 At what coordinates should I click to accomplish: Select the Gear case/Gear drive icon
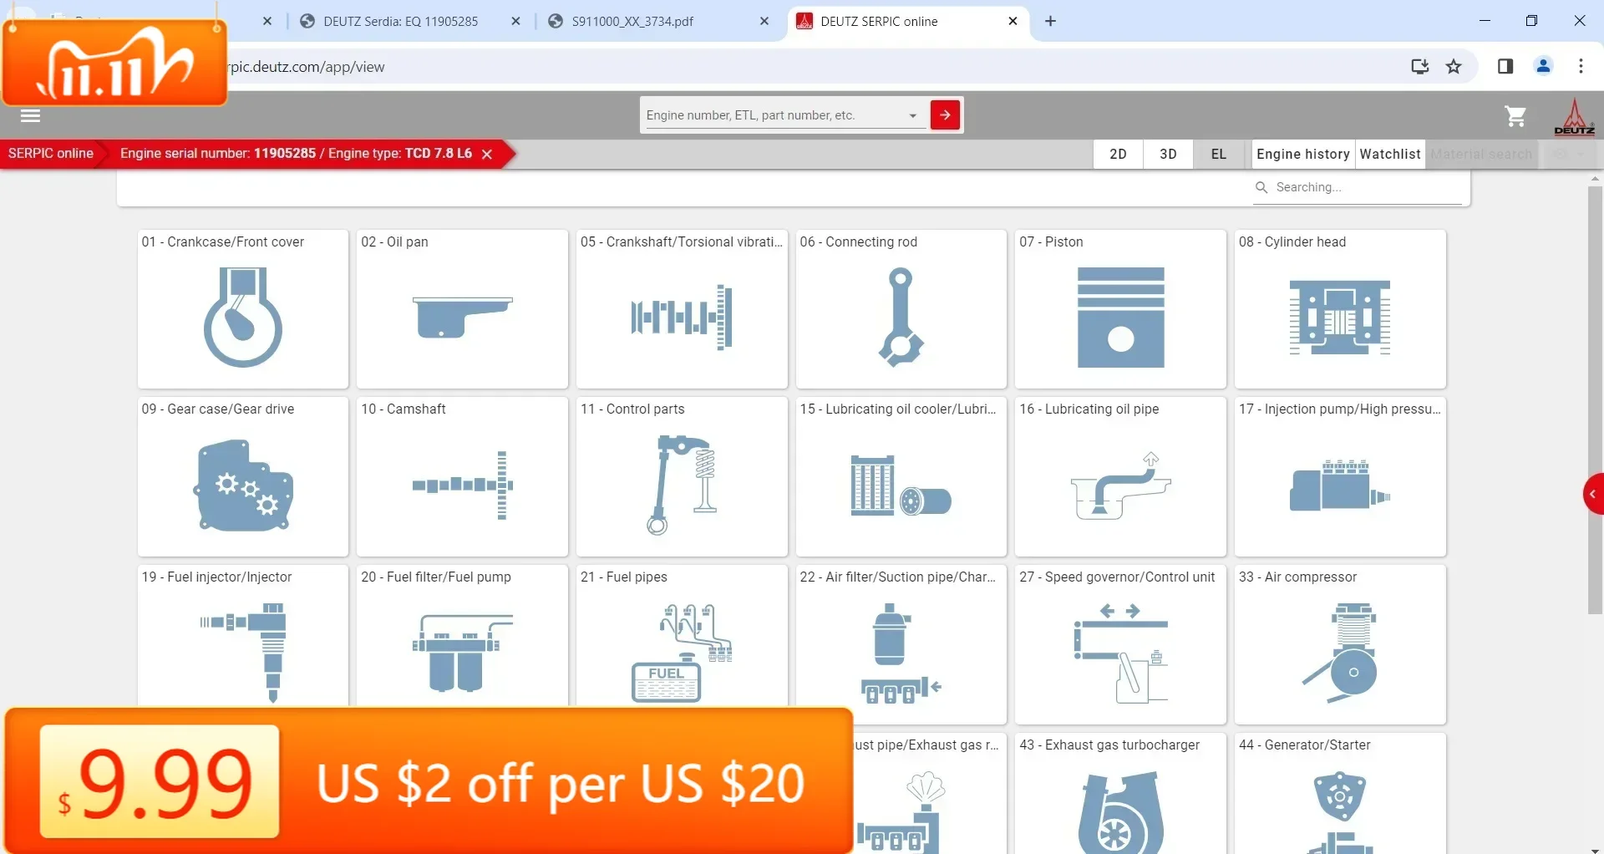243,485
